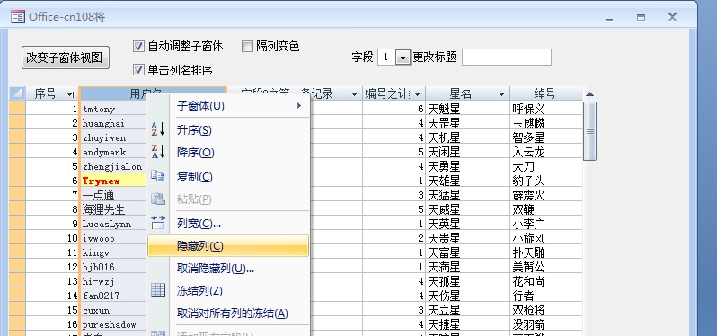
Task: Open the 字段 number combo box
Action: [403, 57]
